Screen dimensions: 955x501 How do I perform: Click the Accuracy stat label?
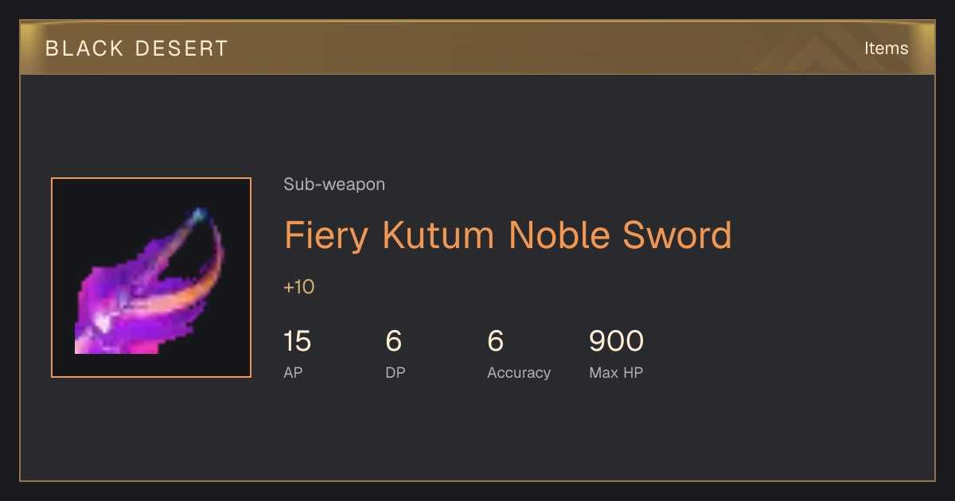[x=519, y=372]
